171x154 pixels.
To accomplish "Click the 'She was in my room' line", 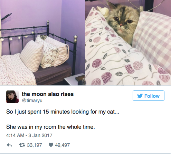I will tap(50, 127).
